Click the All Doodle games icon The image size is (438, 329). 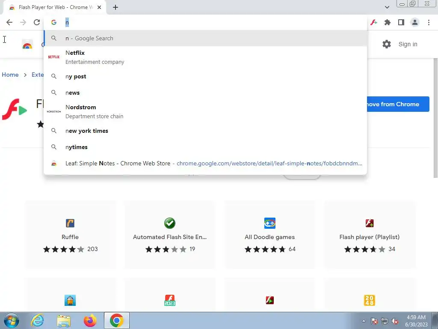tap(270, 223)
